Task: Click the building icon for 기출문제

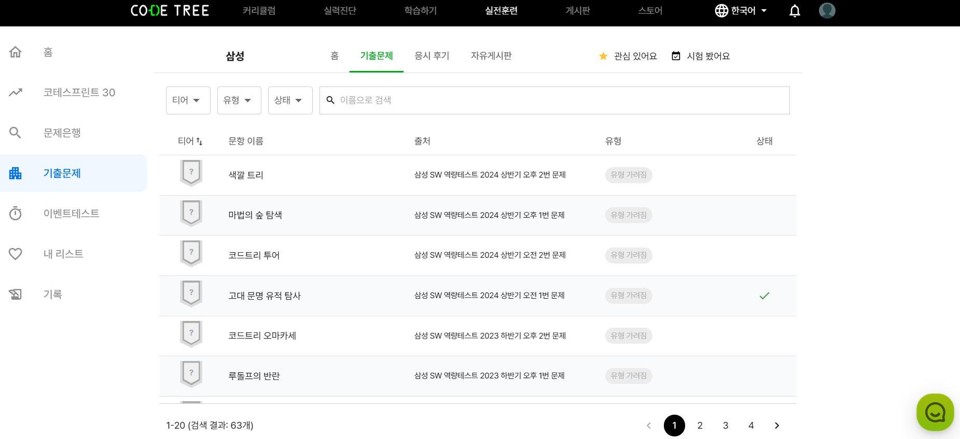Action: coord(16,173)
